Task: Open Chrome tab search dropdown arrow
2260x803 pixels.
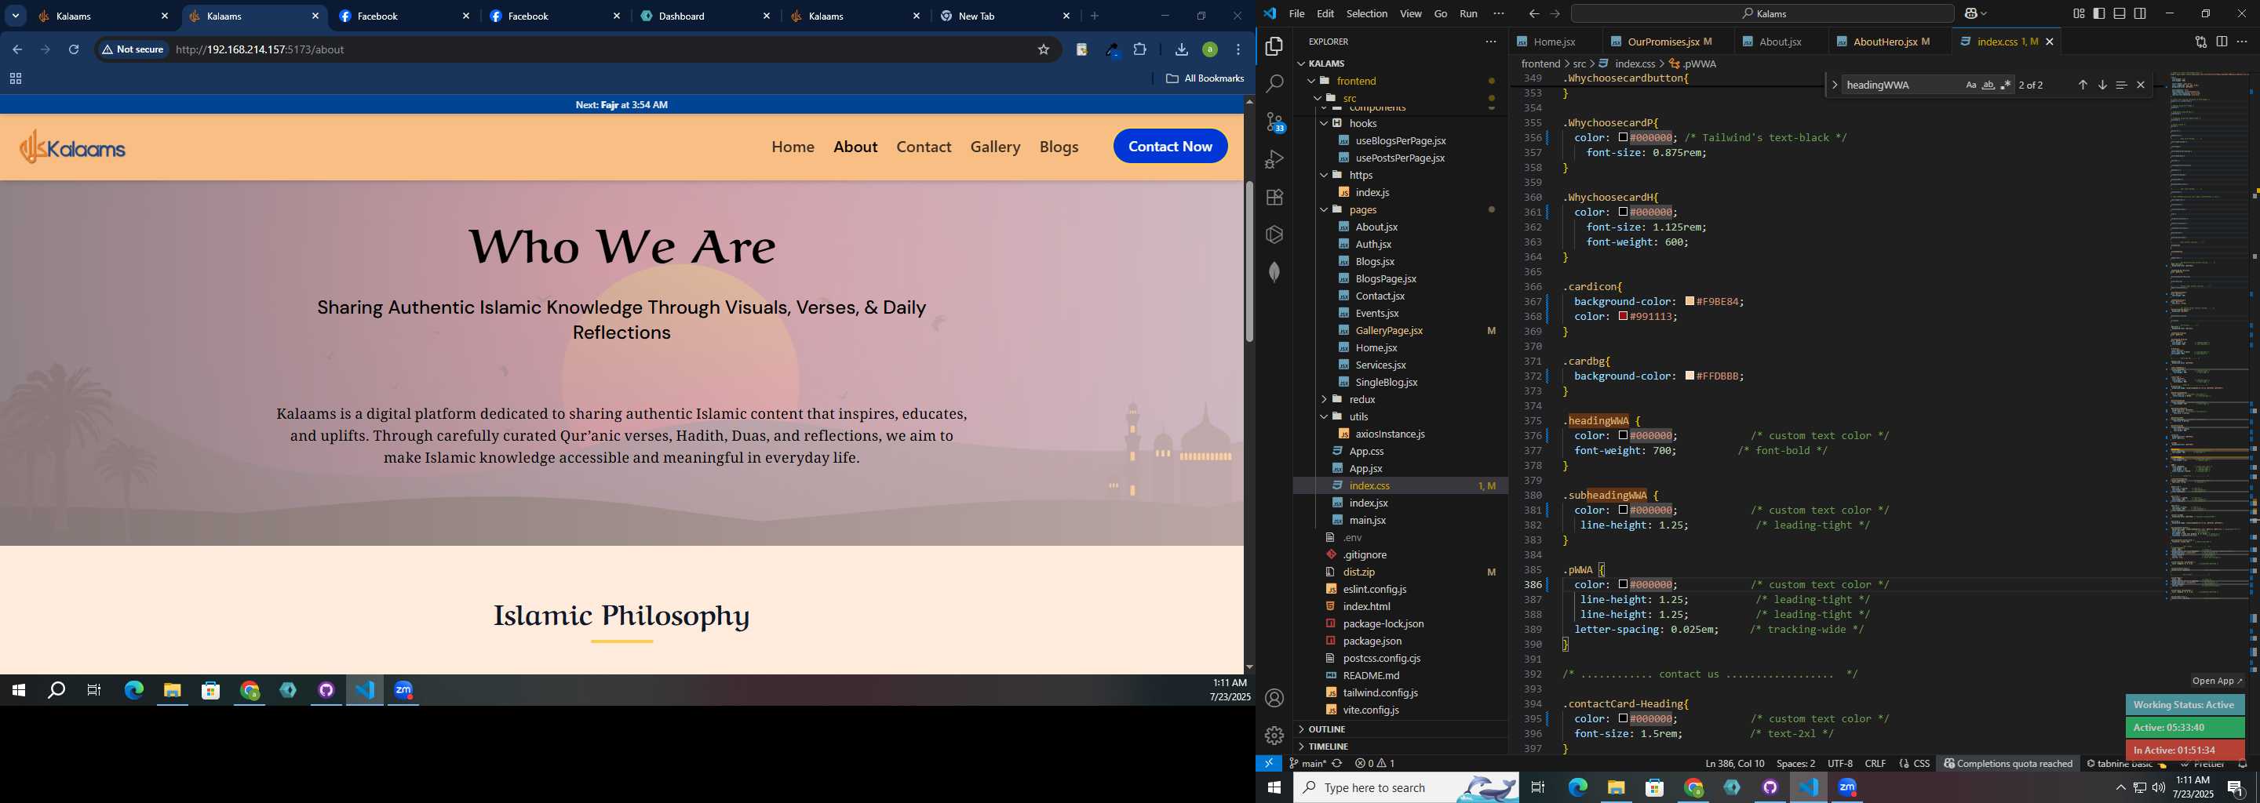Action: [16, 16]
